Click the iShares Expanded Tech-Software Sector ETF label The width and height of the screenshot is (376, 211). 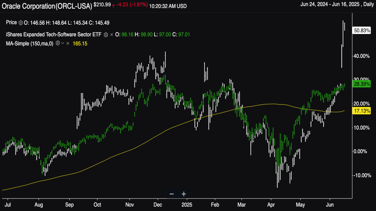[x=54, y=35]
